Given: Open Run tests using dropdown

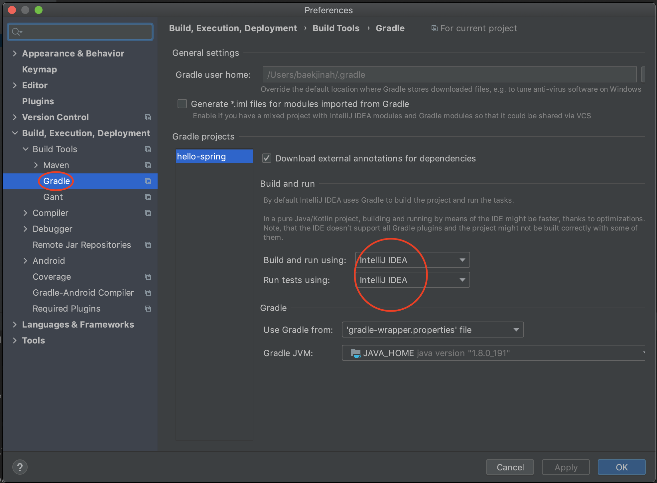Looking at the screenshot, I should [412, 280].
